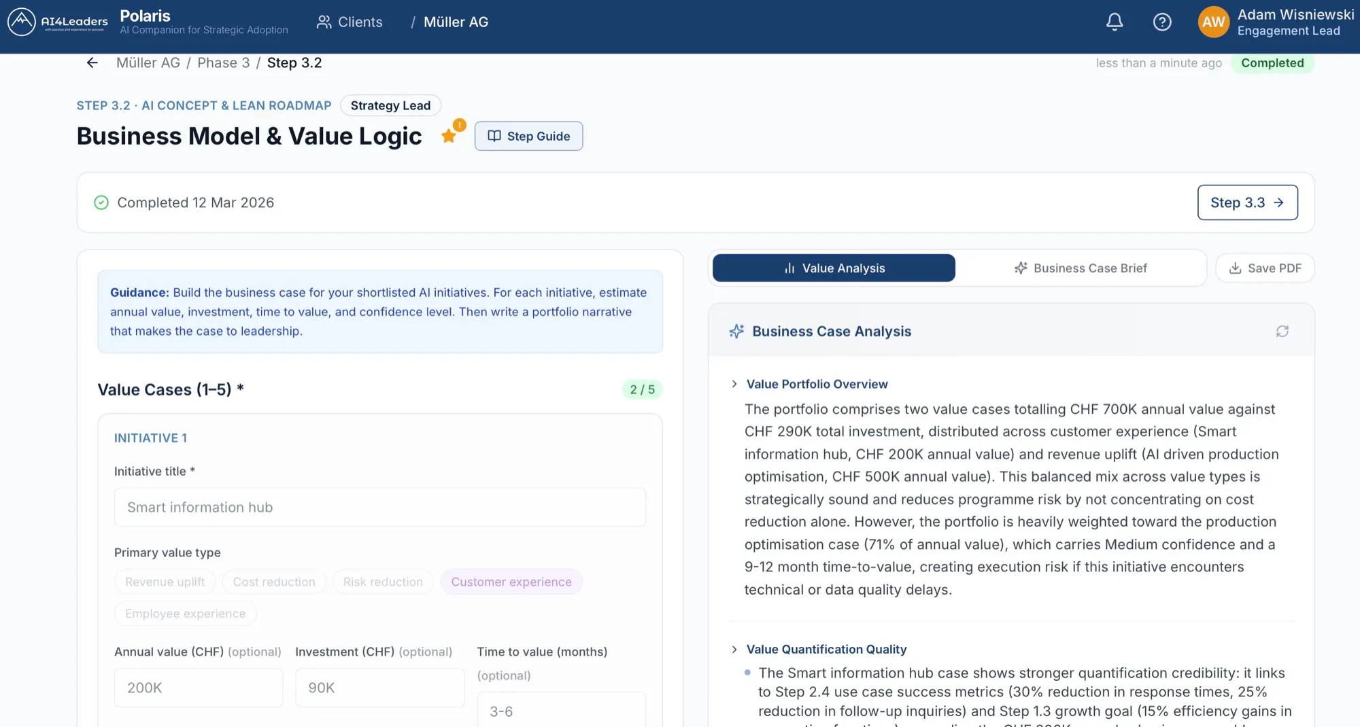Go back using the left arrow

(92, 63)
